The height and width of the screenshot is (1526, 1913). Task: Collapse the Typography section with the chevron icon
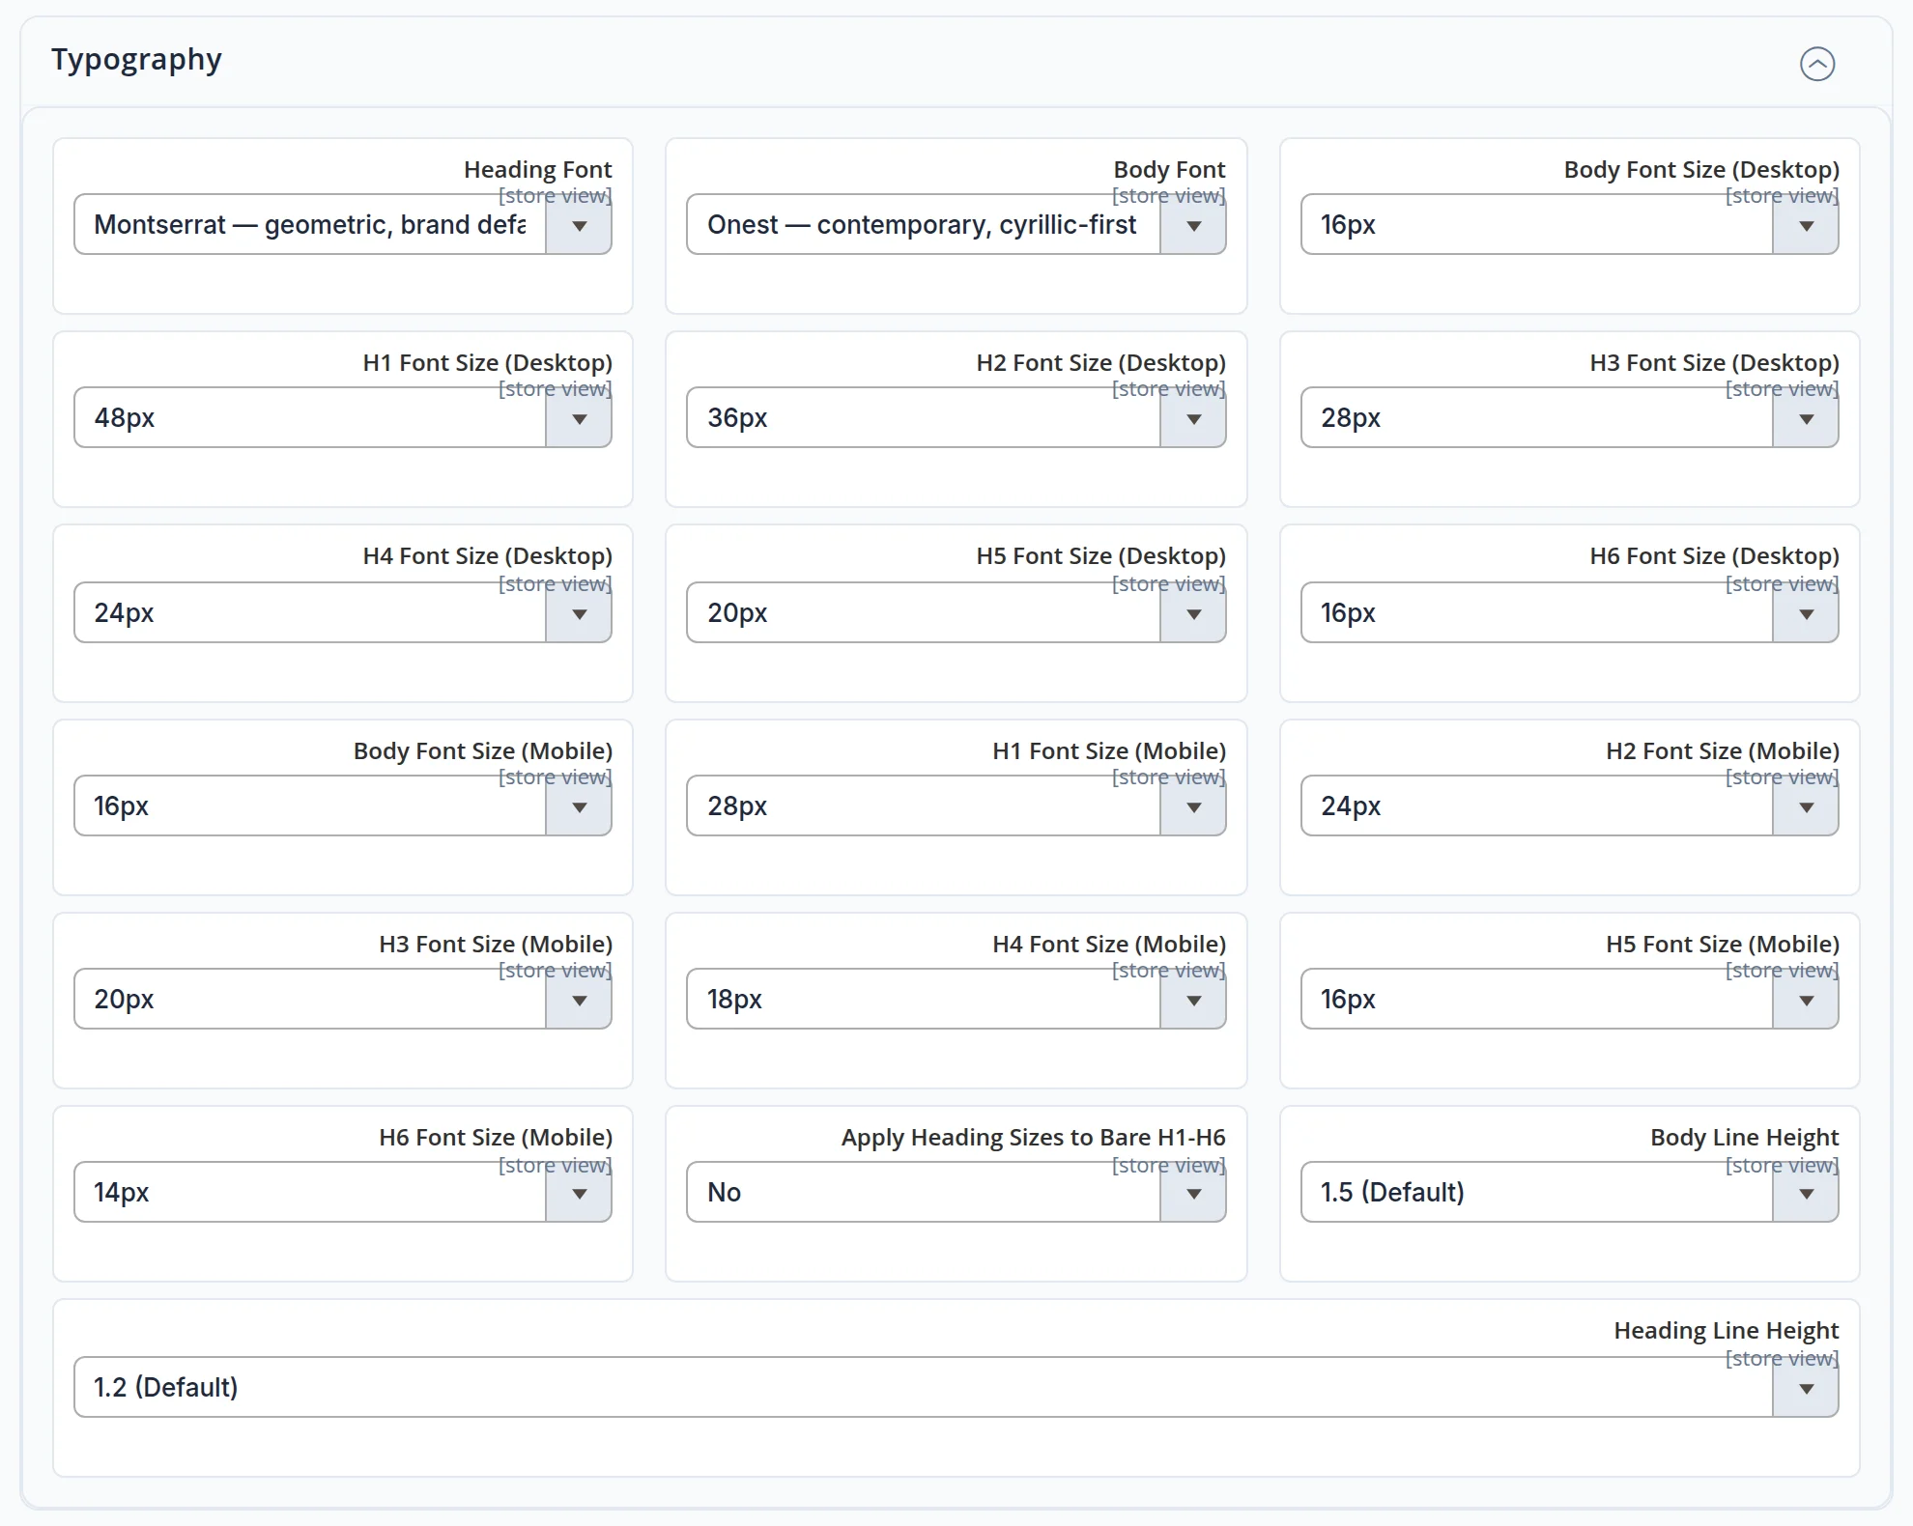(1816, 64)
